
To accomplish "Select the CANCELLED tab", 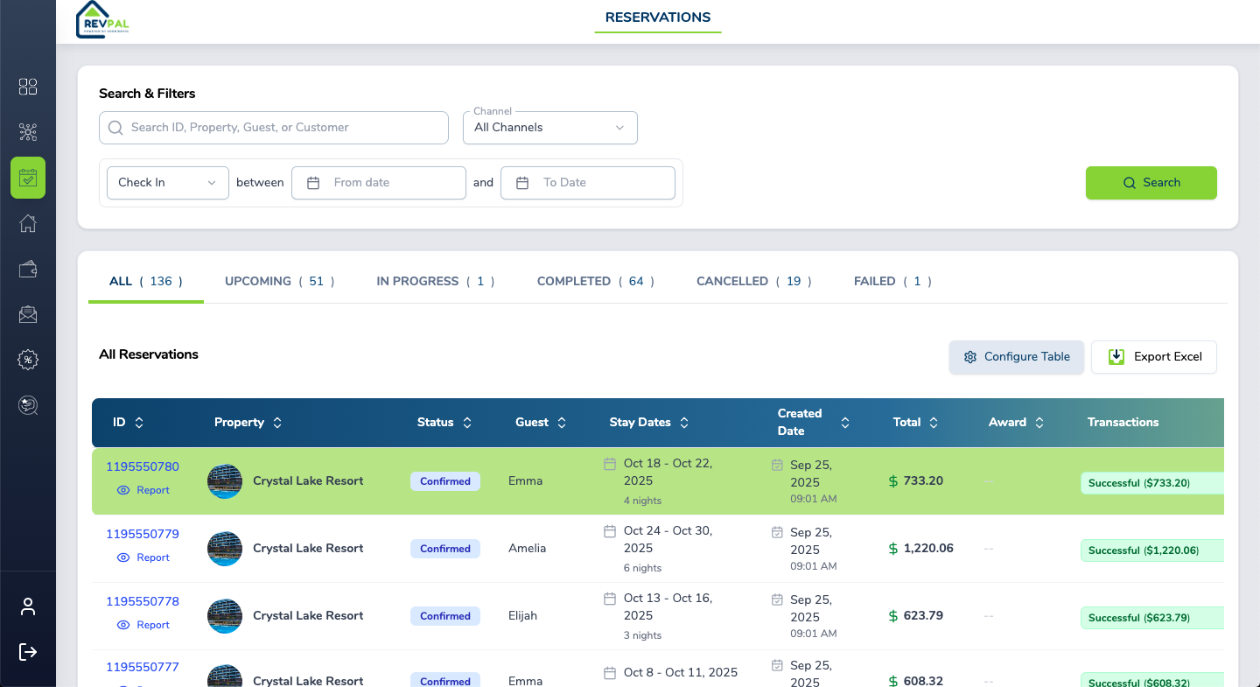I will pos(753,281).
